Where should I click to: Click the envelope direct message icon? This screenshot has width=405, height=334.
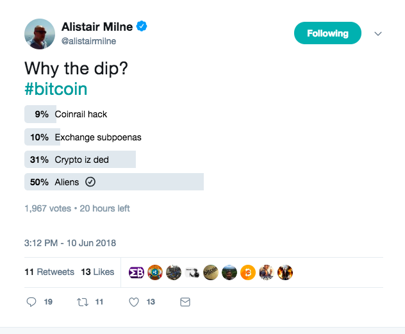[x=185, y=301]
